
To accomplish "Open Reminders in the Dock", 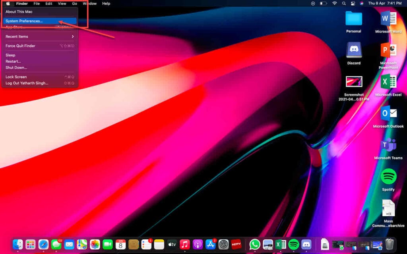I will [x=146, y=244].
